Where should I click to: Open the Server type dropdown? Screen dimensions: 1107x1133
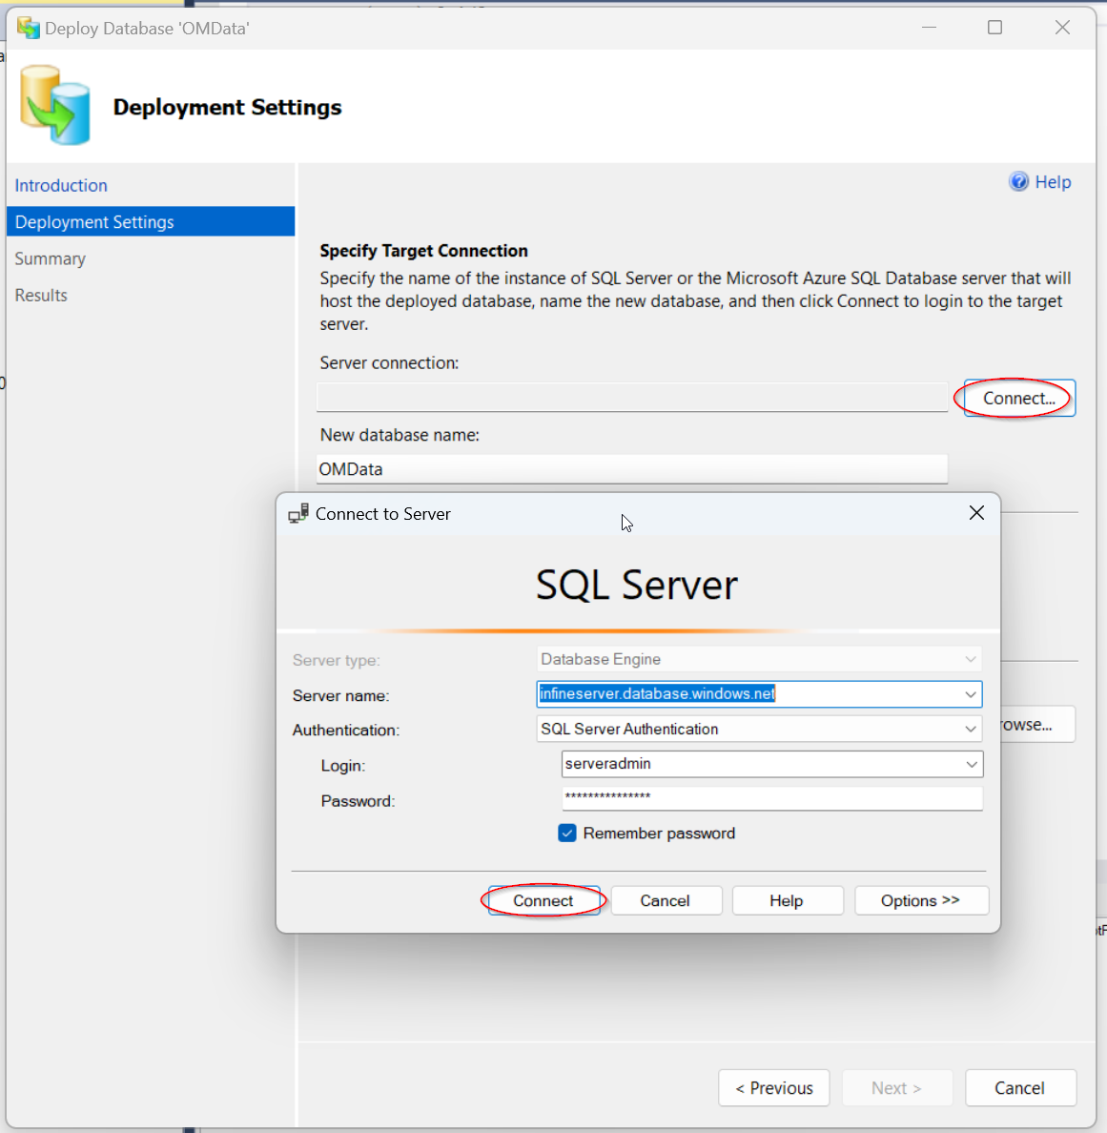pos(970,659)
